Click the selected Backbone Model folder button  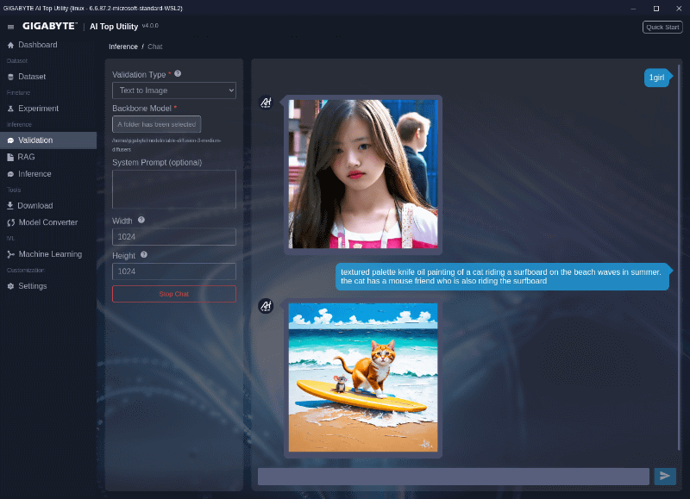(156, 124)
